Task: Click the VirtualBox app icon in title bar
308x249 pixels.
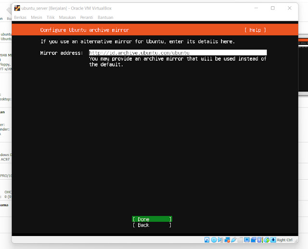Action: [17, 8]
